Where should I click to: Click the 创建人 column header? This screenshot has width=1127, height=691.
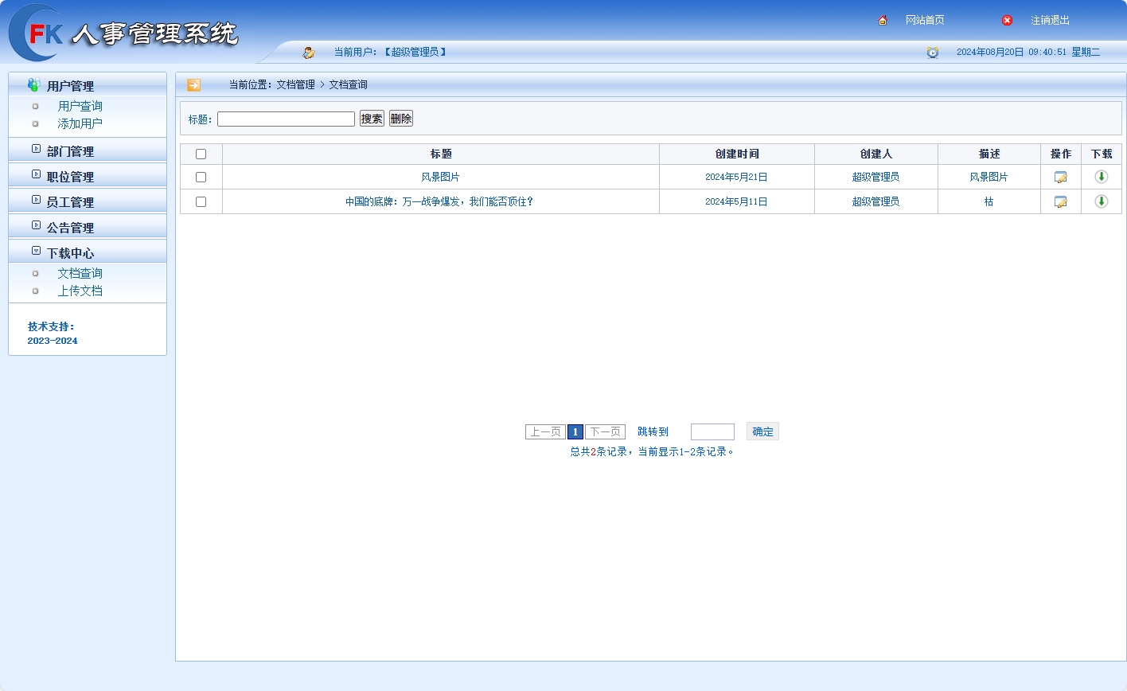click(x=876, y=154)
